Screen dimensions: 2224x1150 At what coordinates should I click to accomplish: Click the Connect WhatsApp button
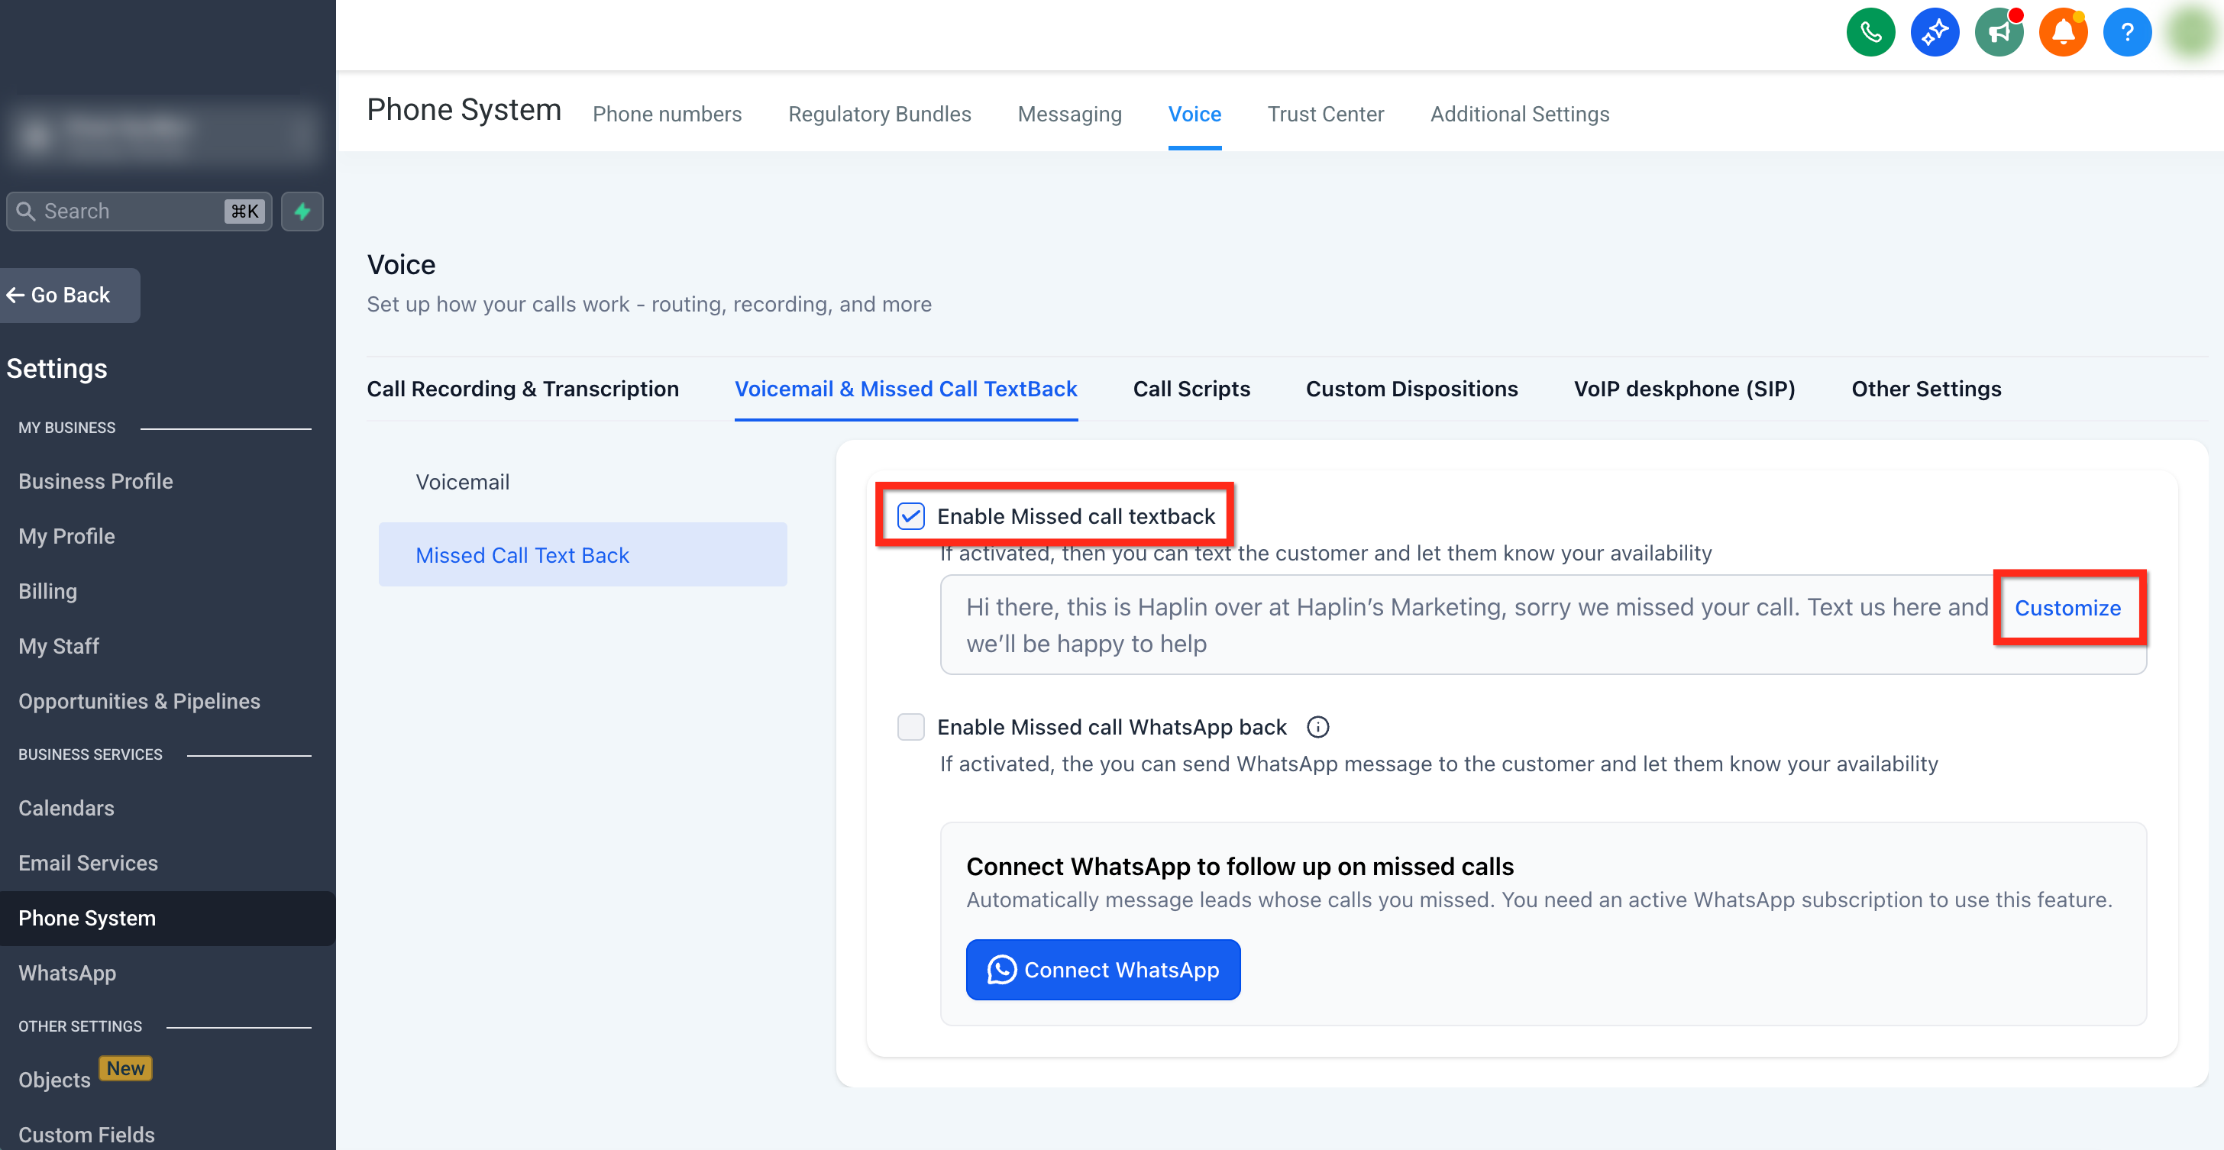coord(1103,970)
